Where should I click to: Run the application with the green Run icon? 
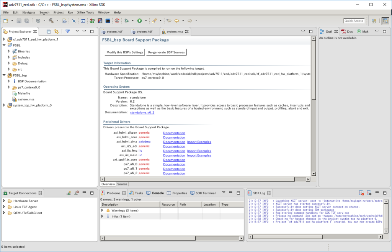(x=139, y=21)
